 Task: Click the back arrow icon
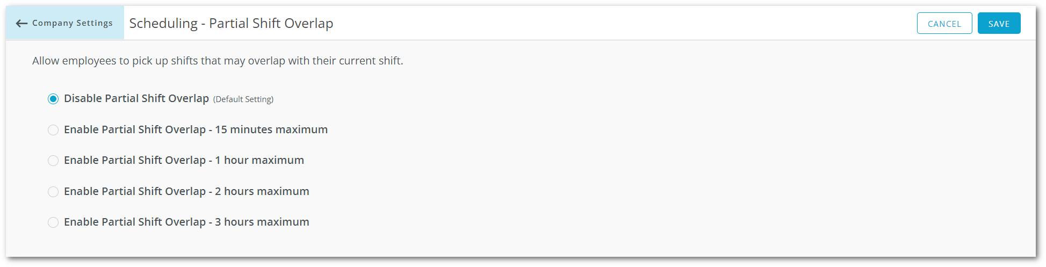point(21,23)
